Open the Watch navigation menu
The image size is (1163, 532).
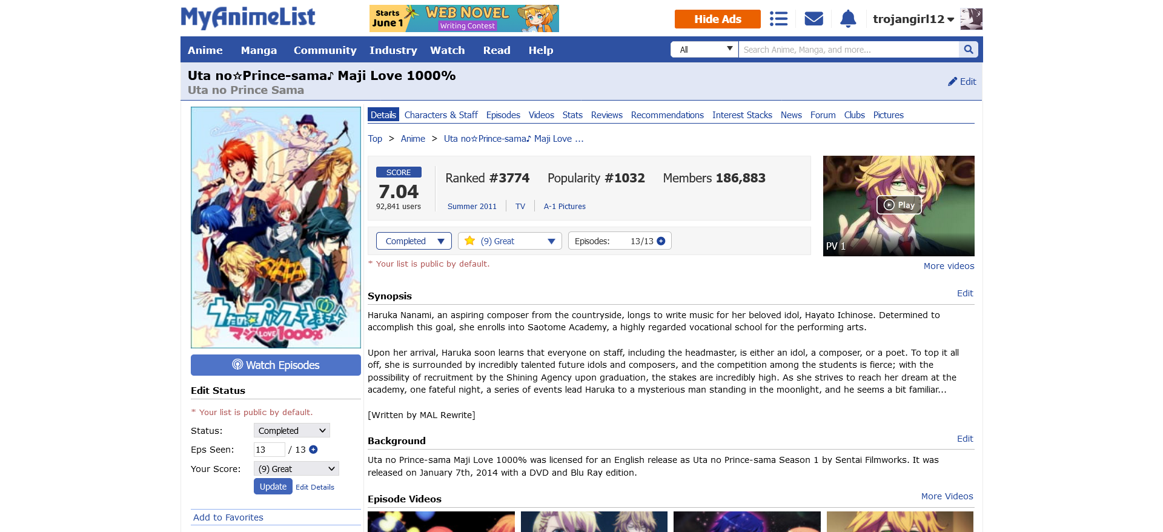448,50
